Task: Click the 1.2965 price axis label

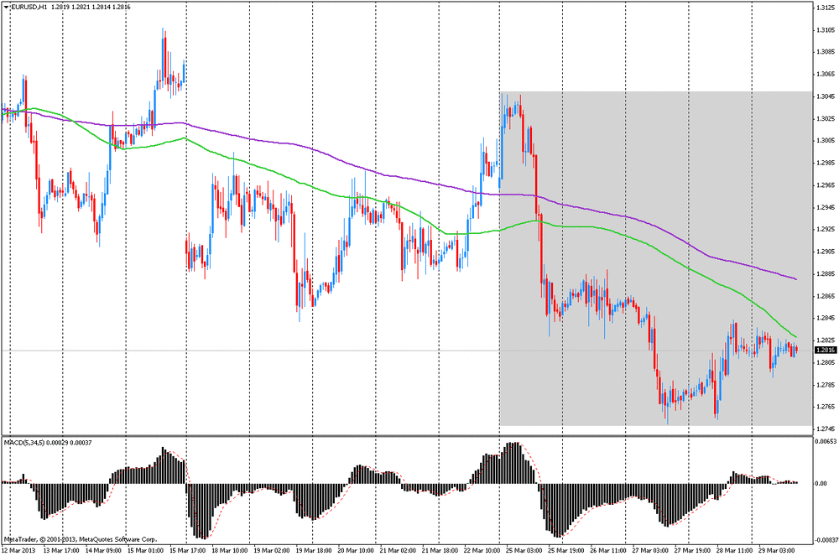Action: click(826, 185)
